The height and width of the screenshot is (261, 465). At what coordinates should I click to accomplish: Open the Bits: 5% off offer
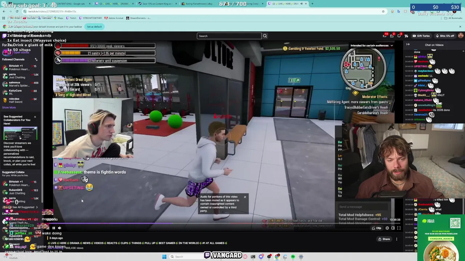(x=445, y=36)
